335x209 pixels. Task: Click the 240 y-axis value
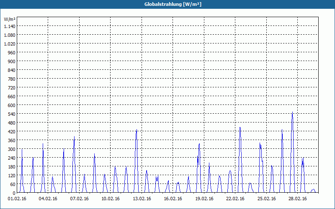click(x=12, y=158)
